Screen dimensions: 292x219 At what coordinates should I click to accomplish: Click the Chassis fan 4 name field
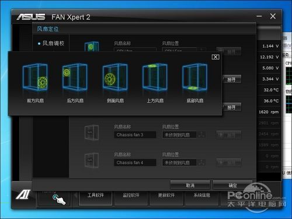point(135,162)
